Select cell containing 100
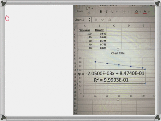This screenshot has width=161, height=121. coord(85,34)
